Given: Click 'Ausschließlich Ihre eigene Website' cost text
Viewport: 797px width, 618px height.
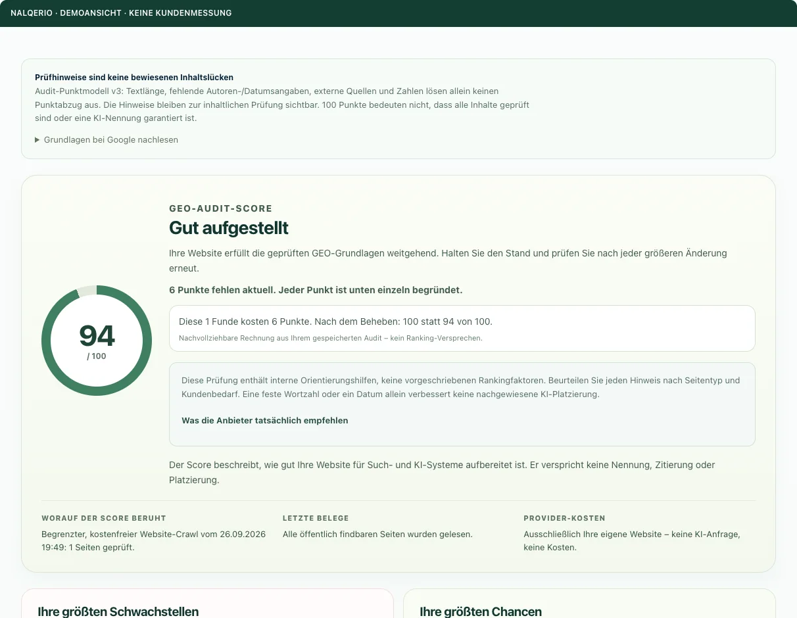Looking at the screenshot, I should [x=632, y=541].
